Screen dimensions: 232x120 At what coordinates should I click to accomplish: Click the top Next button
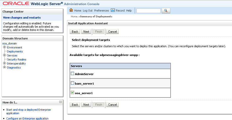click(x=86, y=32)
